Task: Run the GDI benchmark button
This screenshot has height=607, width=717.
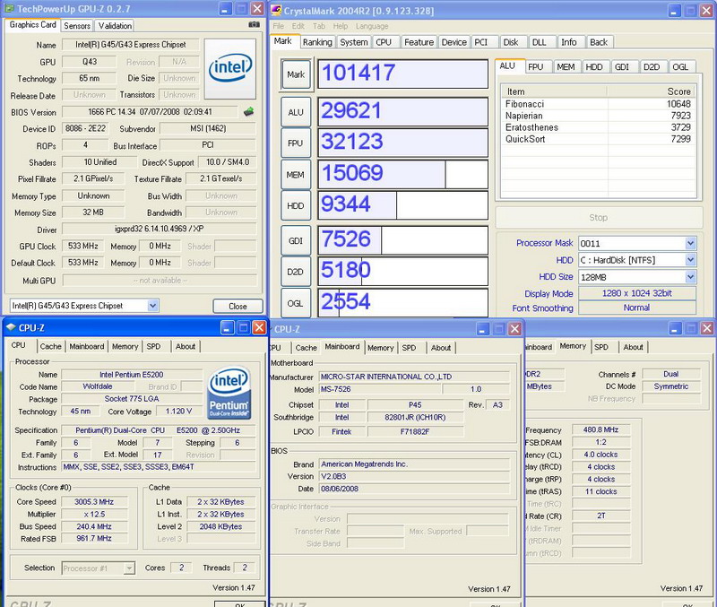Action: pos(296,240)
